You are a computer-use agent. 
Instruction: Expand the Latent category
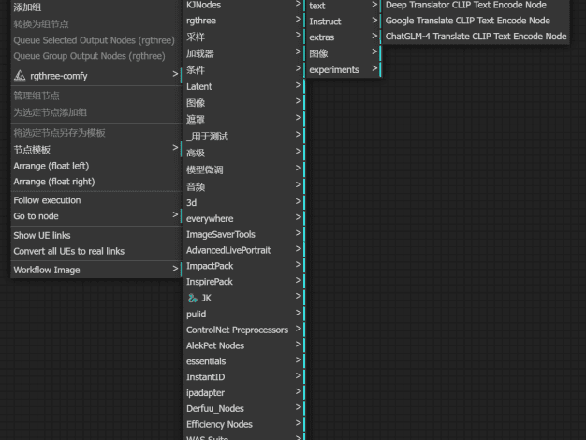244,86
